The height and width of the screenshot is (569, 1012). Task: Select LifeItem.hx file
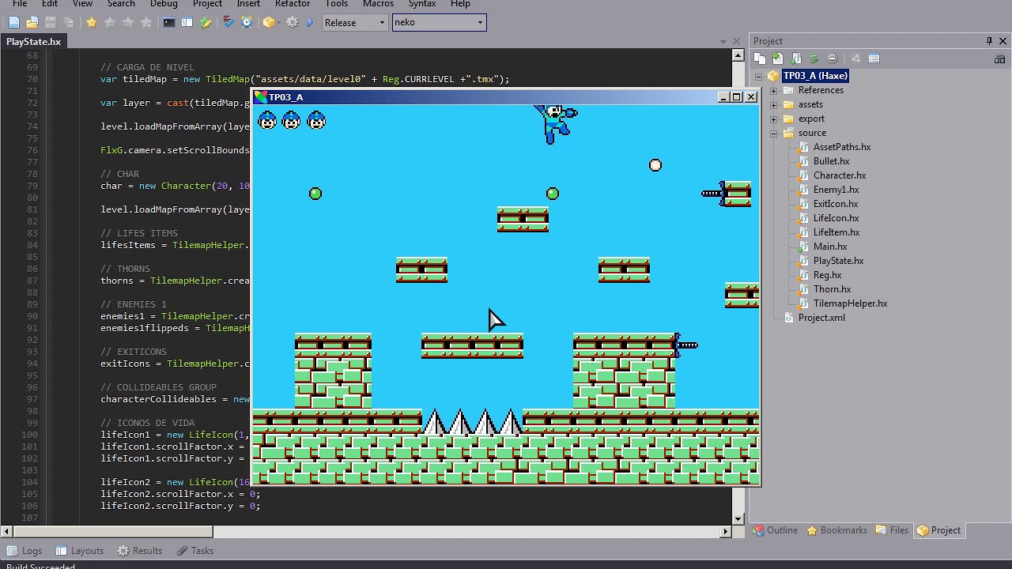(x=836, y=232)
